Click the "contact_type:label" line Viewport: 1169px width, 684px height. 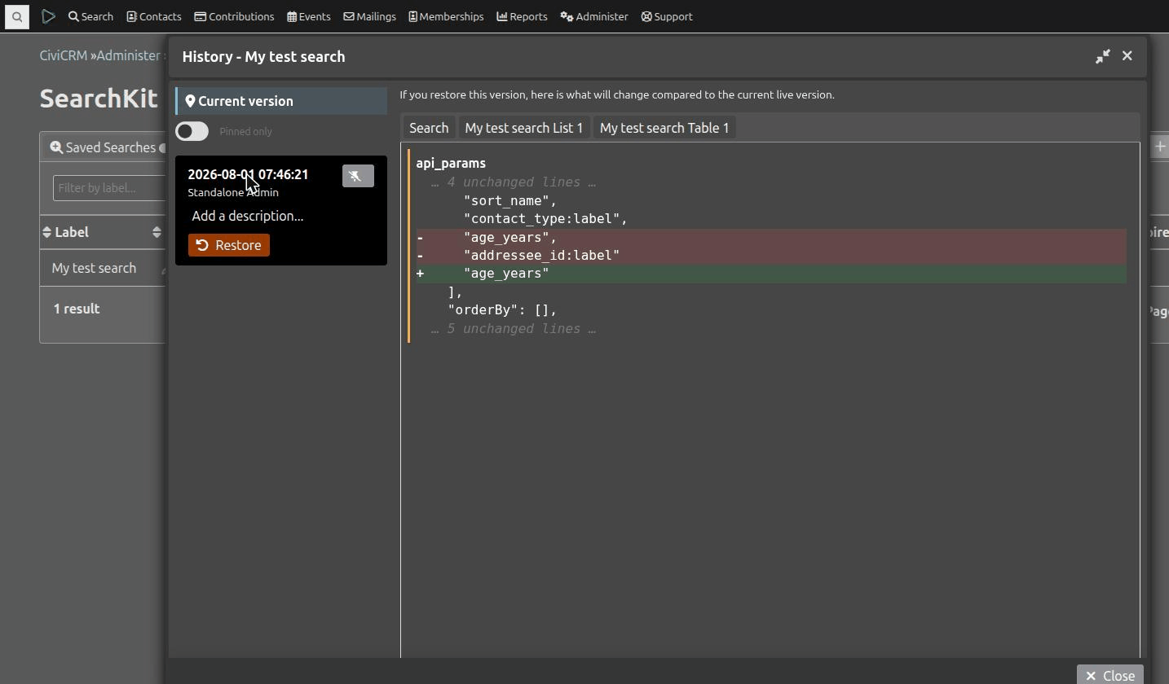tap(545, 219)
